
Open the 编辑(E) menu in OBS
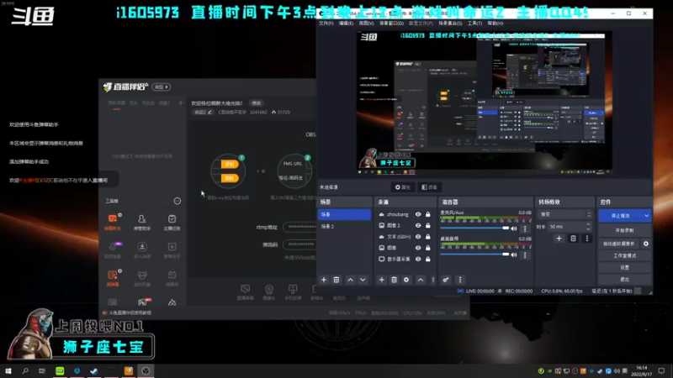[x=346, y=24]
